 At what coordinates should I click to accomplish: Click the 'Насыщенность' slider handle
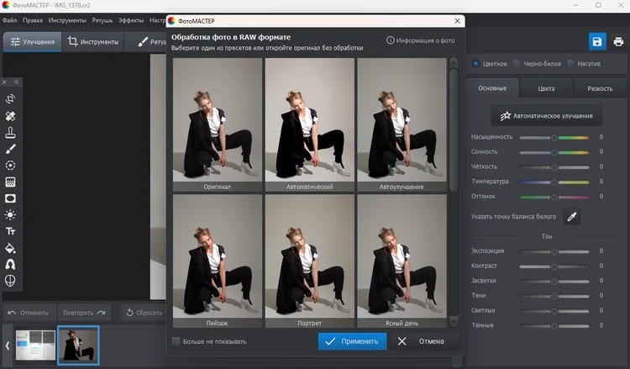tap(554, 137)
